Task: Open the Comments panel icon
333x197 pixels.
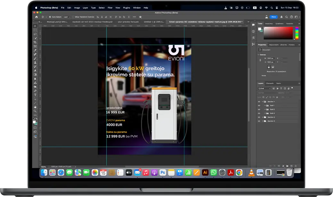Action: (254, 25)
